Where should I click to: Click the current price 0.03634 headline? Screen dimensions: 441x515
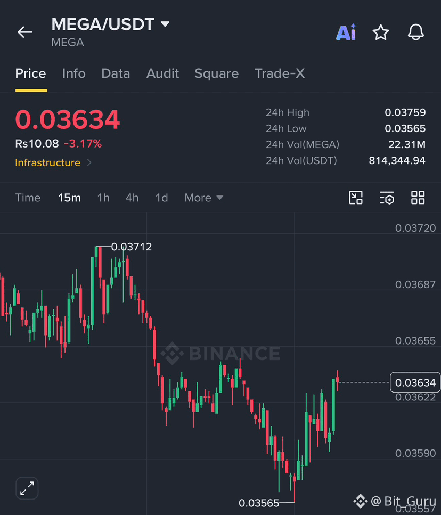(68, 119)
